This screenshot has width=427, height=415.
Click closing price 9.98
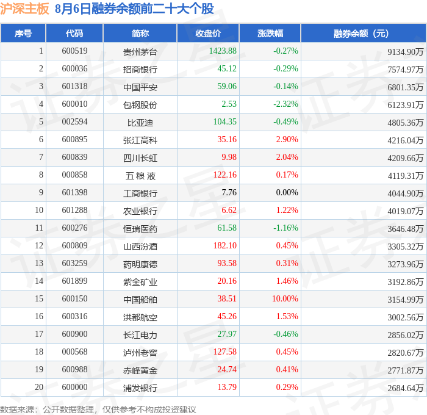click(229, 157)
